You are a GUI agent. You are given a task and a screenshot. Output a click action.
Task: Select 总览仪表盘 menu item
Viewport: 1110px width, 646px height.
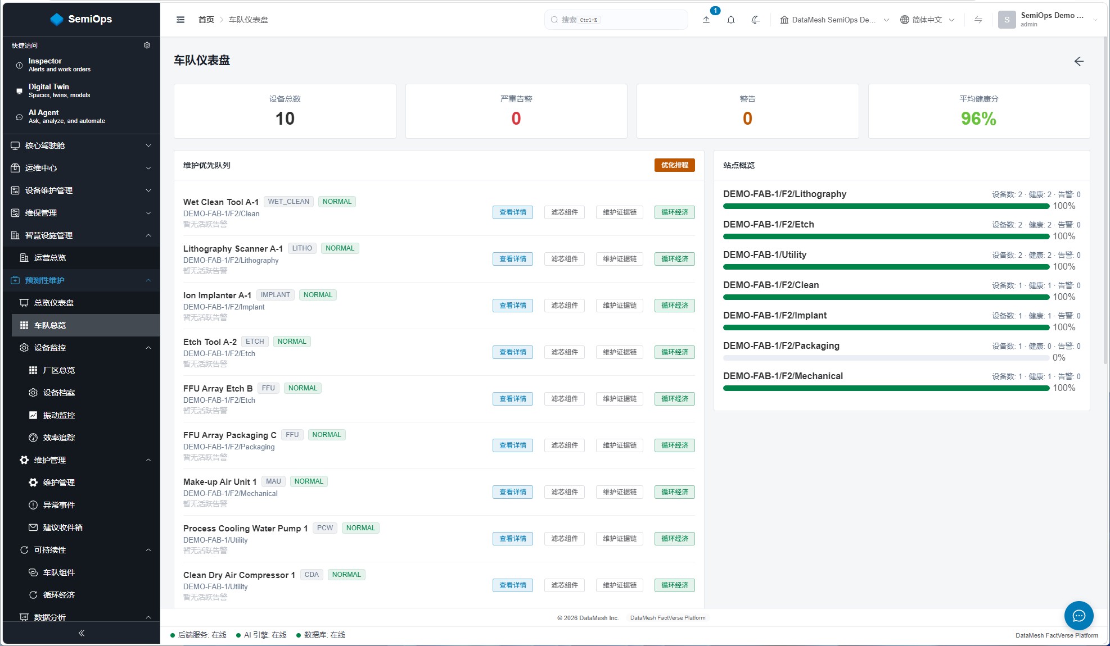pos(82,303)
